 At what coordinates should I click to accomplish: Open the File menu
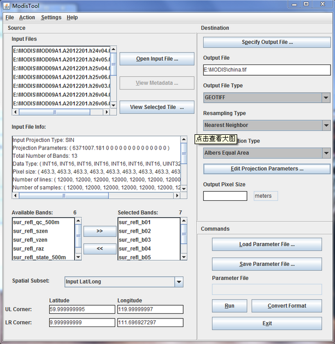click(x=10, y=17)
